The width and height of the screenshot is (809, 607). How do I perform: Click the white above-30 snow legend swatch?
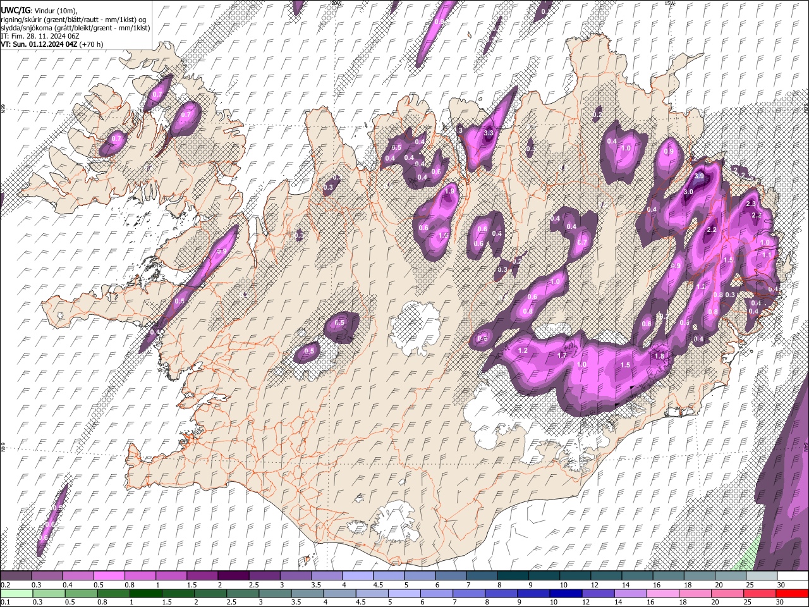tap(792, 576)
